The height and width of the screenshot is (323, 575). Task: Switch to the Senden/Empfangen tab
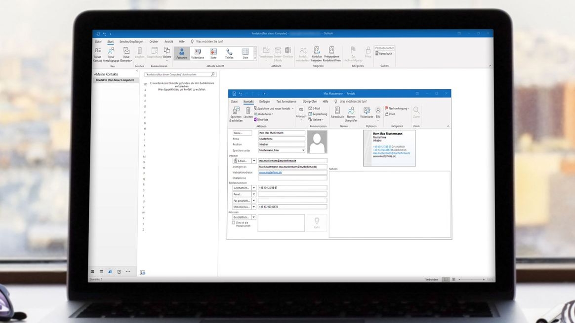131,42
